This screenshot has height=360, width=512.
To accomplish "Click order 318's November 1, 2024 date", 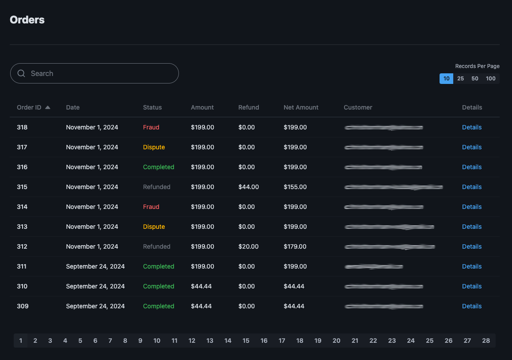I will point(92,127).
